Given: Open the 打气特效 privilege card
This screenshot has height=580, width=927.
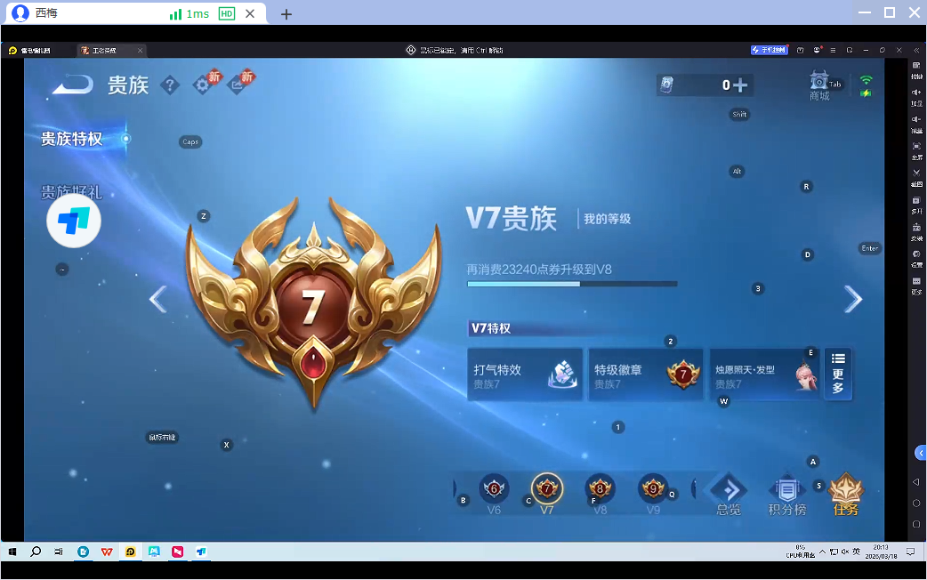Looking at the screenshot, I should click(x=525, y=374).
